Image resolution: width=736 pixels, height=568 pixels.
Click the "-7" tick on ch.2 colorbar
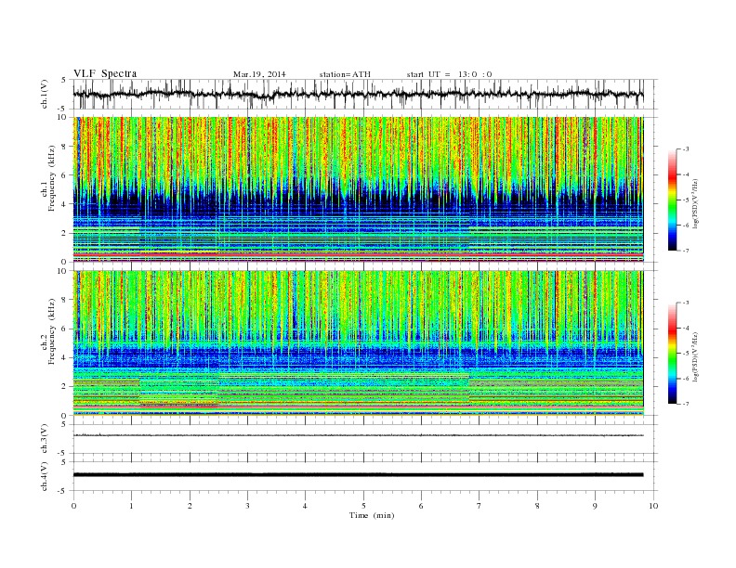click(x=685, y=404)
